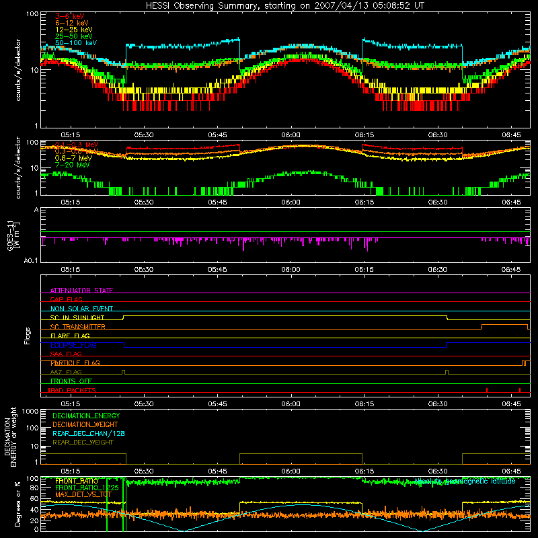Image resolution: width=538 pixels, height=538 pixels.
Task: Click the REAR_DEC_CHAN/128 legend entry
Action: click(x=89, y=434)
